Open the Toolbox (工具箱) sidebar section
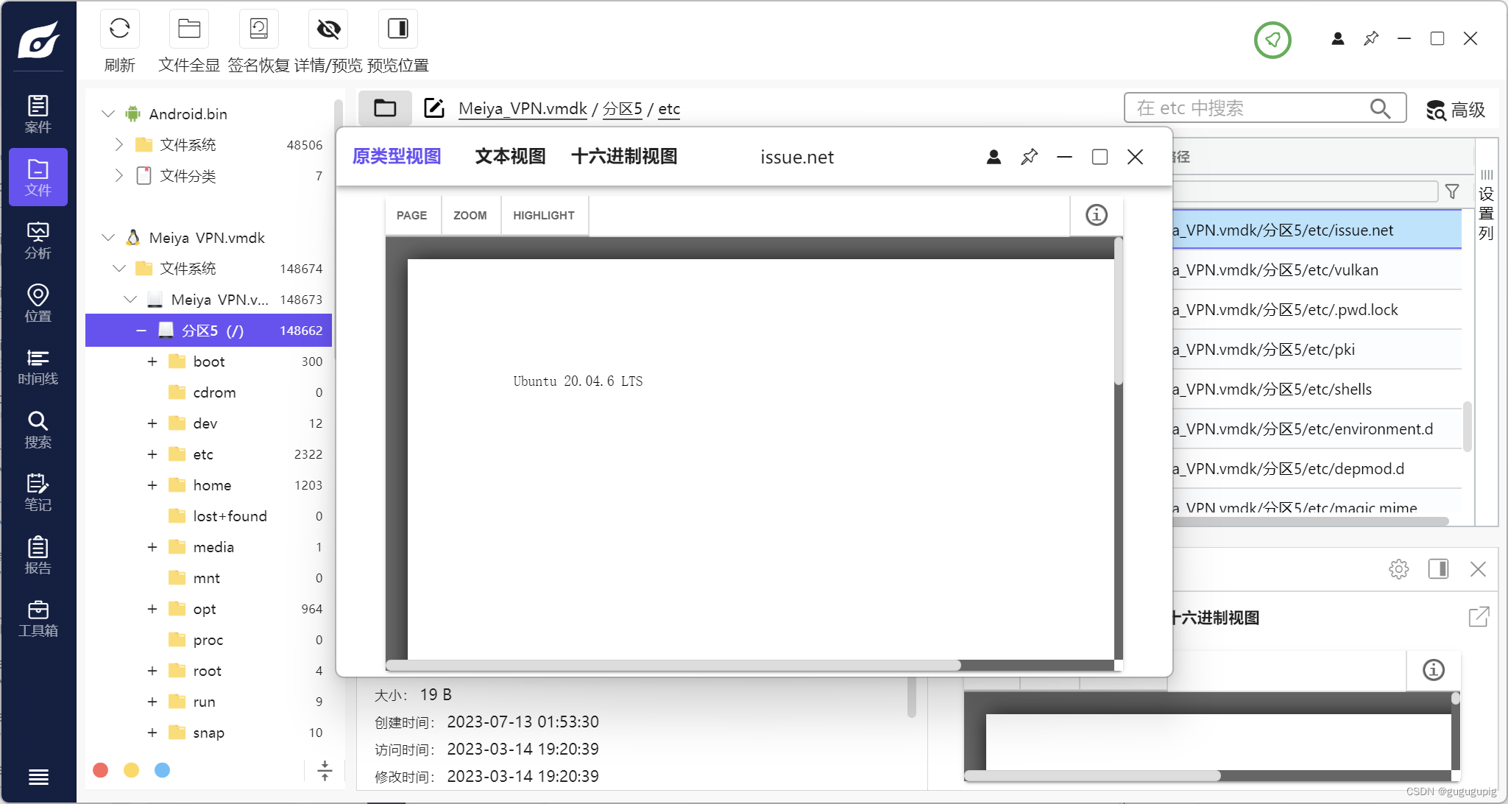This screenshot has height=804, width=1508. tap(38, 618)
